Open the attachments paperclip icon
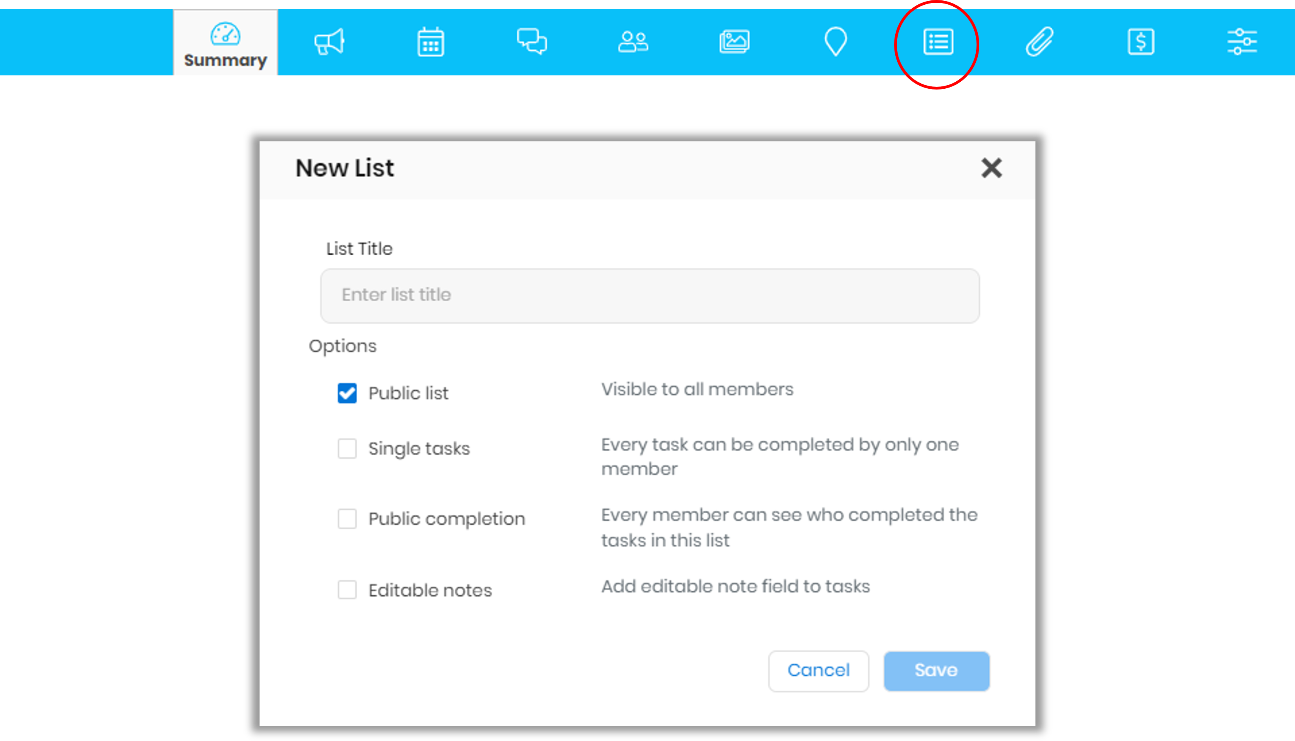Screen dimensions: 1295x741 pos(1039,42)
